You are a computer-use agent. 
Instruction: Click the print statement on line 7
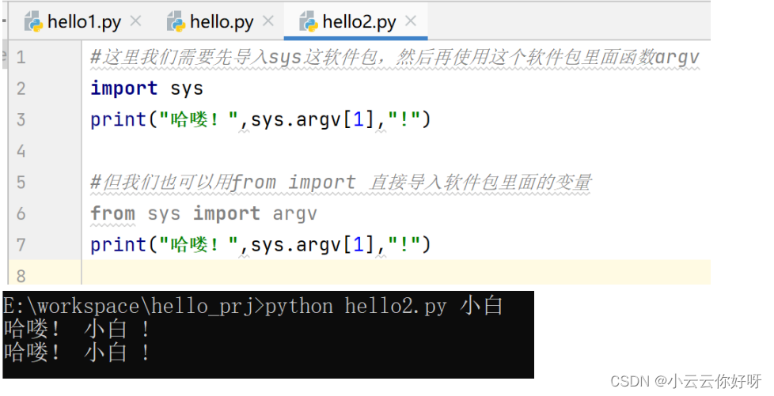click(260, 244)
